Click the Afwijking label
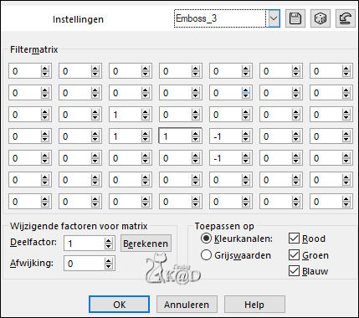Image resolution: width=359 pixels, height=318 pixels. click(32, 263)
